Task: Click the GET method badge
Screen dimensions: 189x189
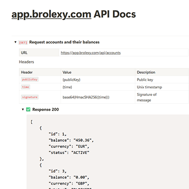Action: [23, 43]
